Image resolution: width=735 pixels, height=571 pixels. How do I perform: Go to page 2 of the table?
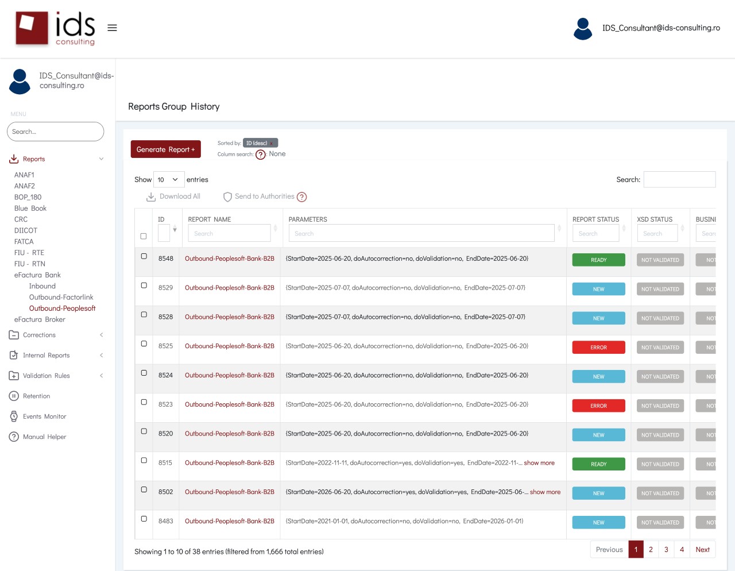pyautogui.click(x=651, y=550)
